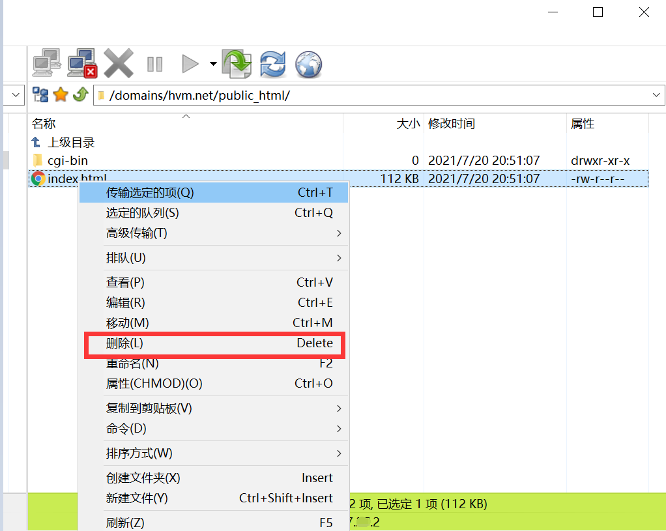Screen dimensions: 666x531
Task: Click the Pause transfer icon
Action: pyautogui.click(x=154, y=64)
